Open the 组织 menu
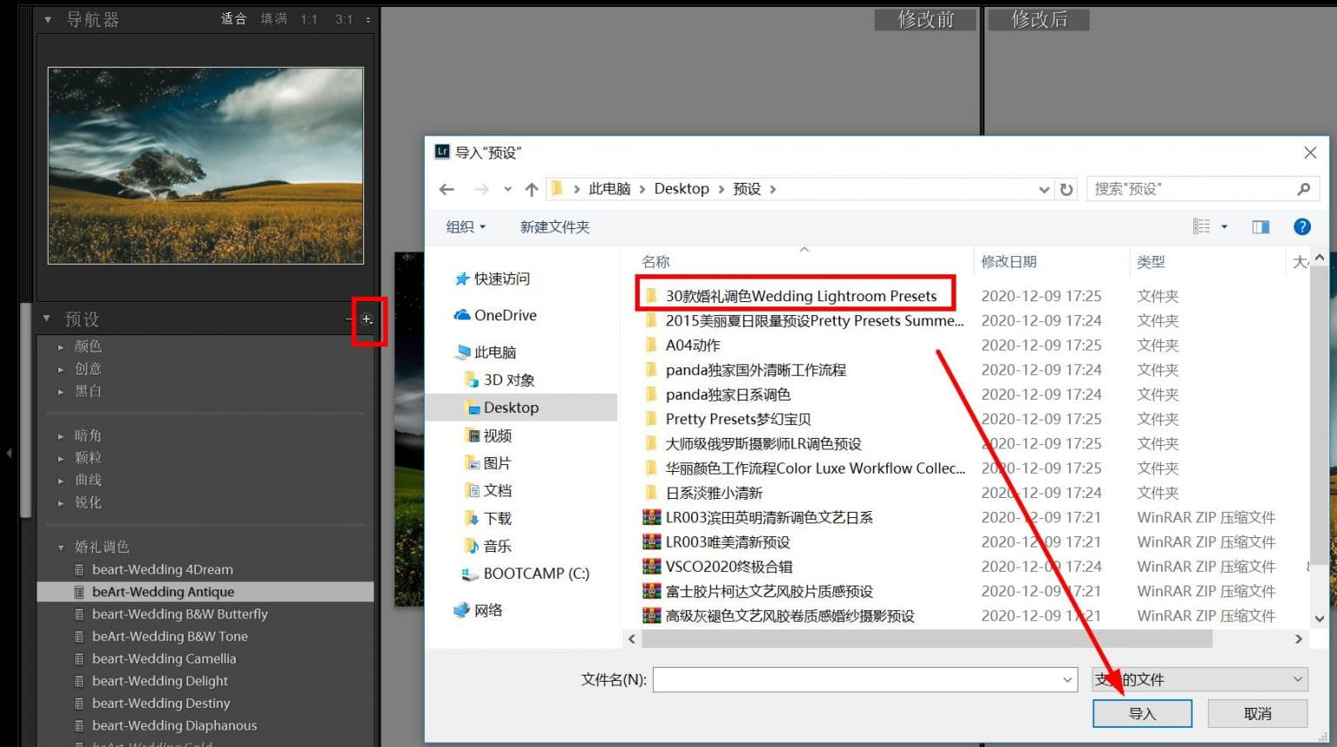The height and width of the screenshot is (747, 1337). pos(466,226)
